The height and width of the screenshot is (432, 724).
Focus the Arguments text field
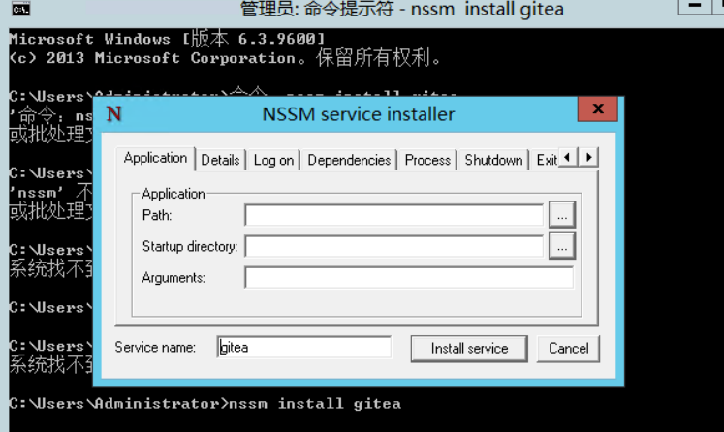point(409,277)
